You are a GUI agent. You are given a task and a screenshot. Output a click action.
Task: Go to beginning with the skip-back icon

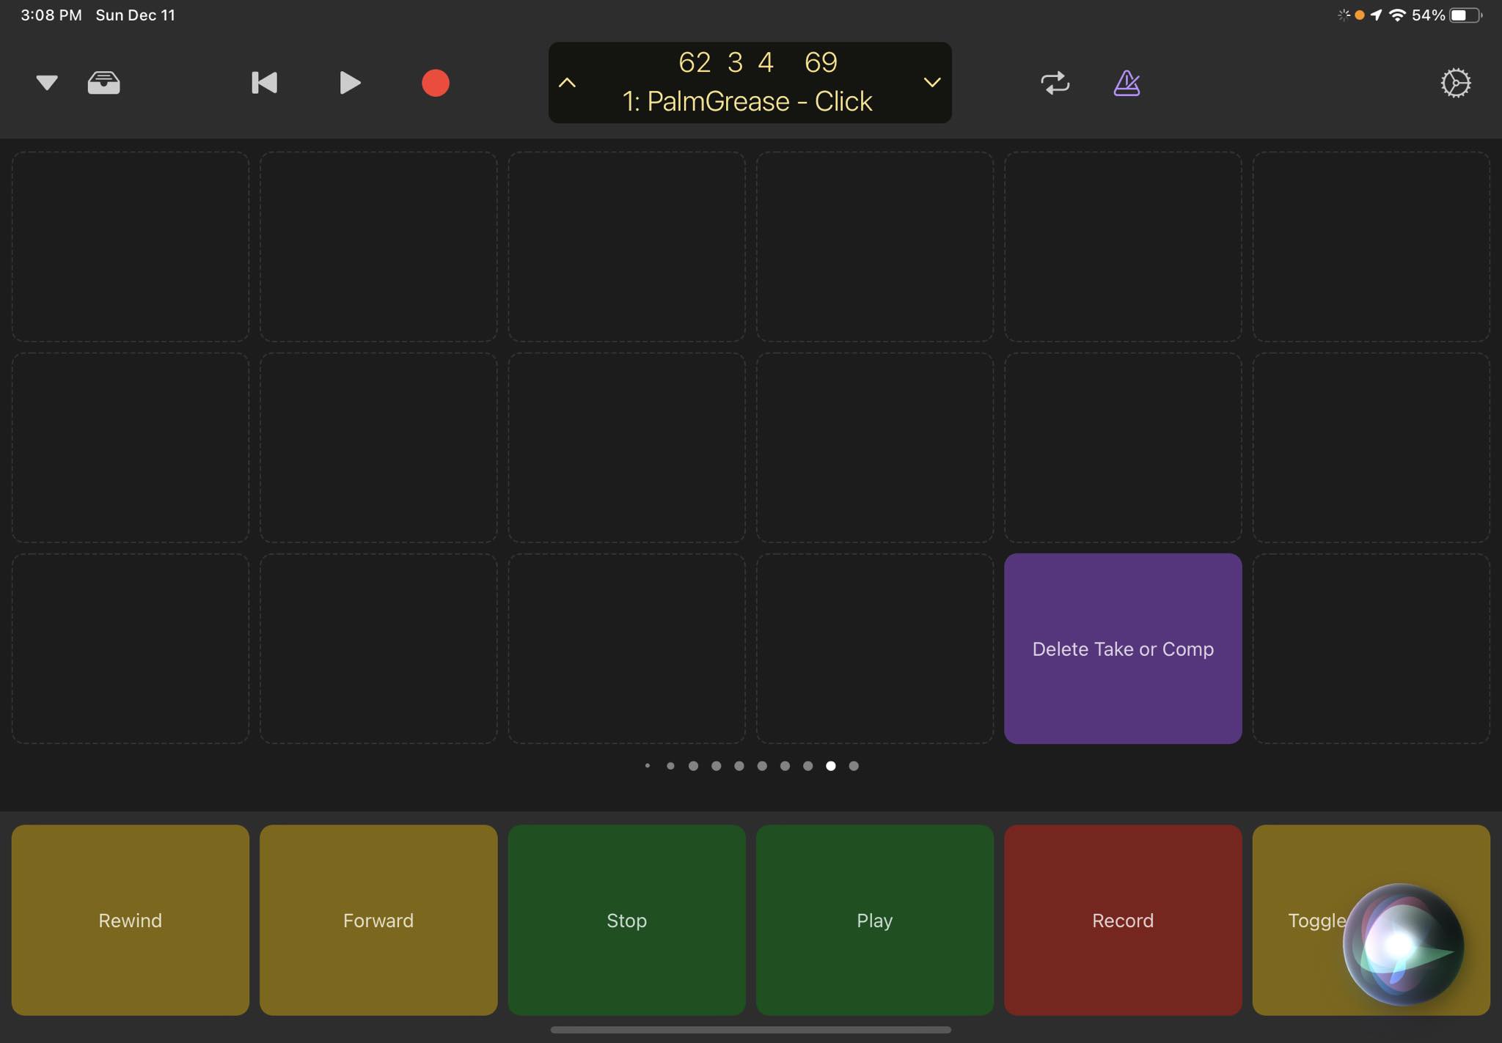[264, 83]
